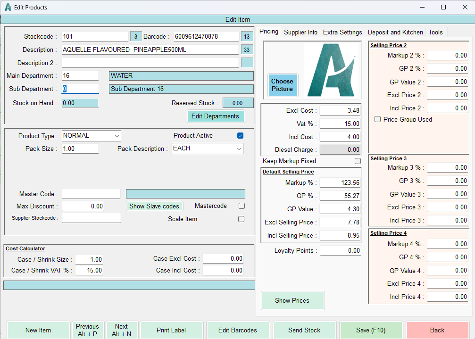Click the product picture logo thumbnail
This screenshot has width=475, height=339.
tap(332, 70)
